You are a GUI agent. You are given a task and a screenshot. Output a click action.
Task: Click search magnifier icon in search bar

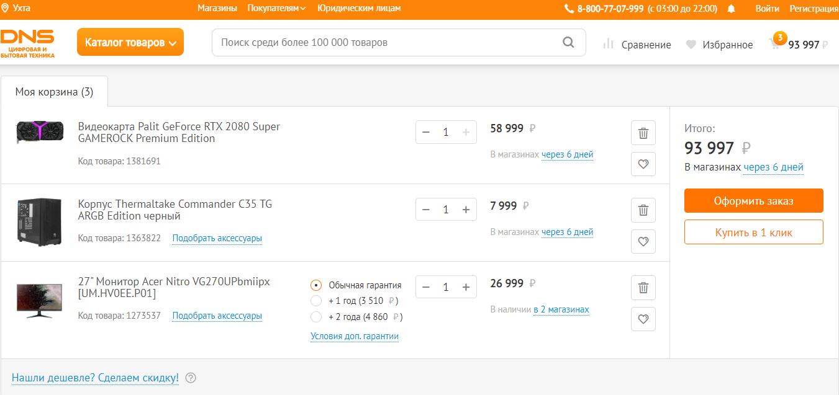click(568, 42)
